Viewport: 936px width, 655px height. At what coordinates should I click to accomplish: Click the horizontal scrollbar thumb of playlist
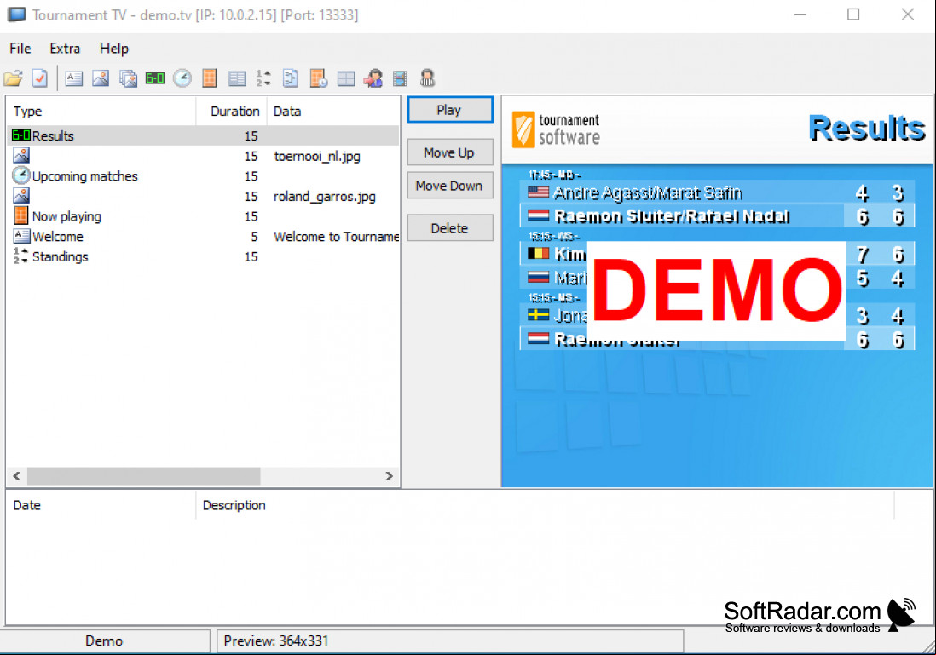click(143, 476)
